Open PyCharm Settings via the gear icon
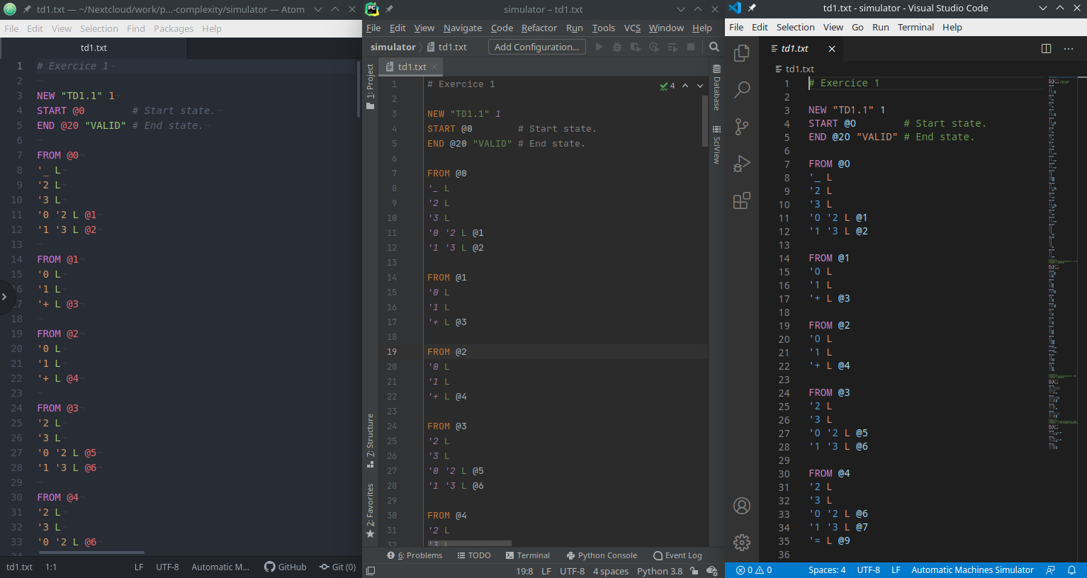 741,542
